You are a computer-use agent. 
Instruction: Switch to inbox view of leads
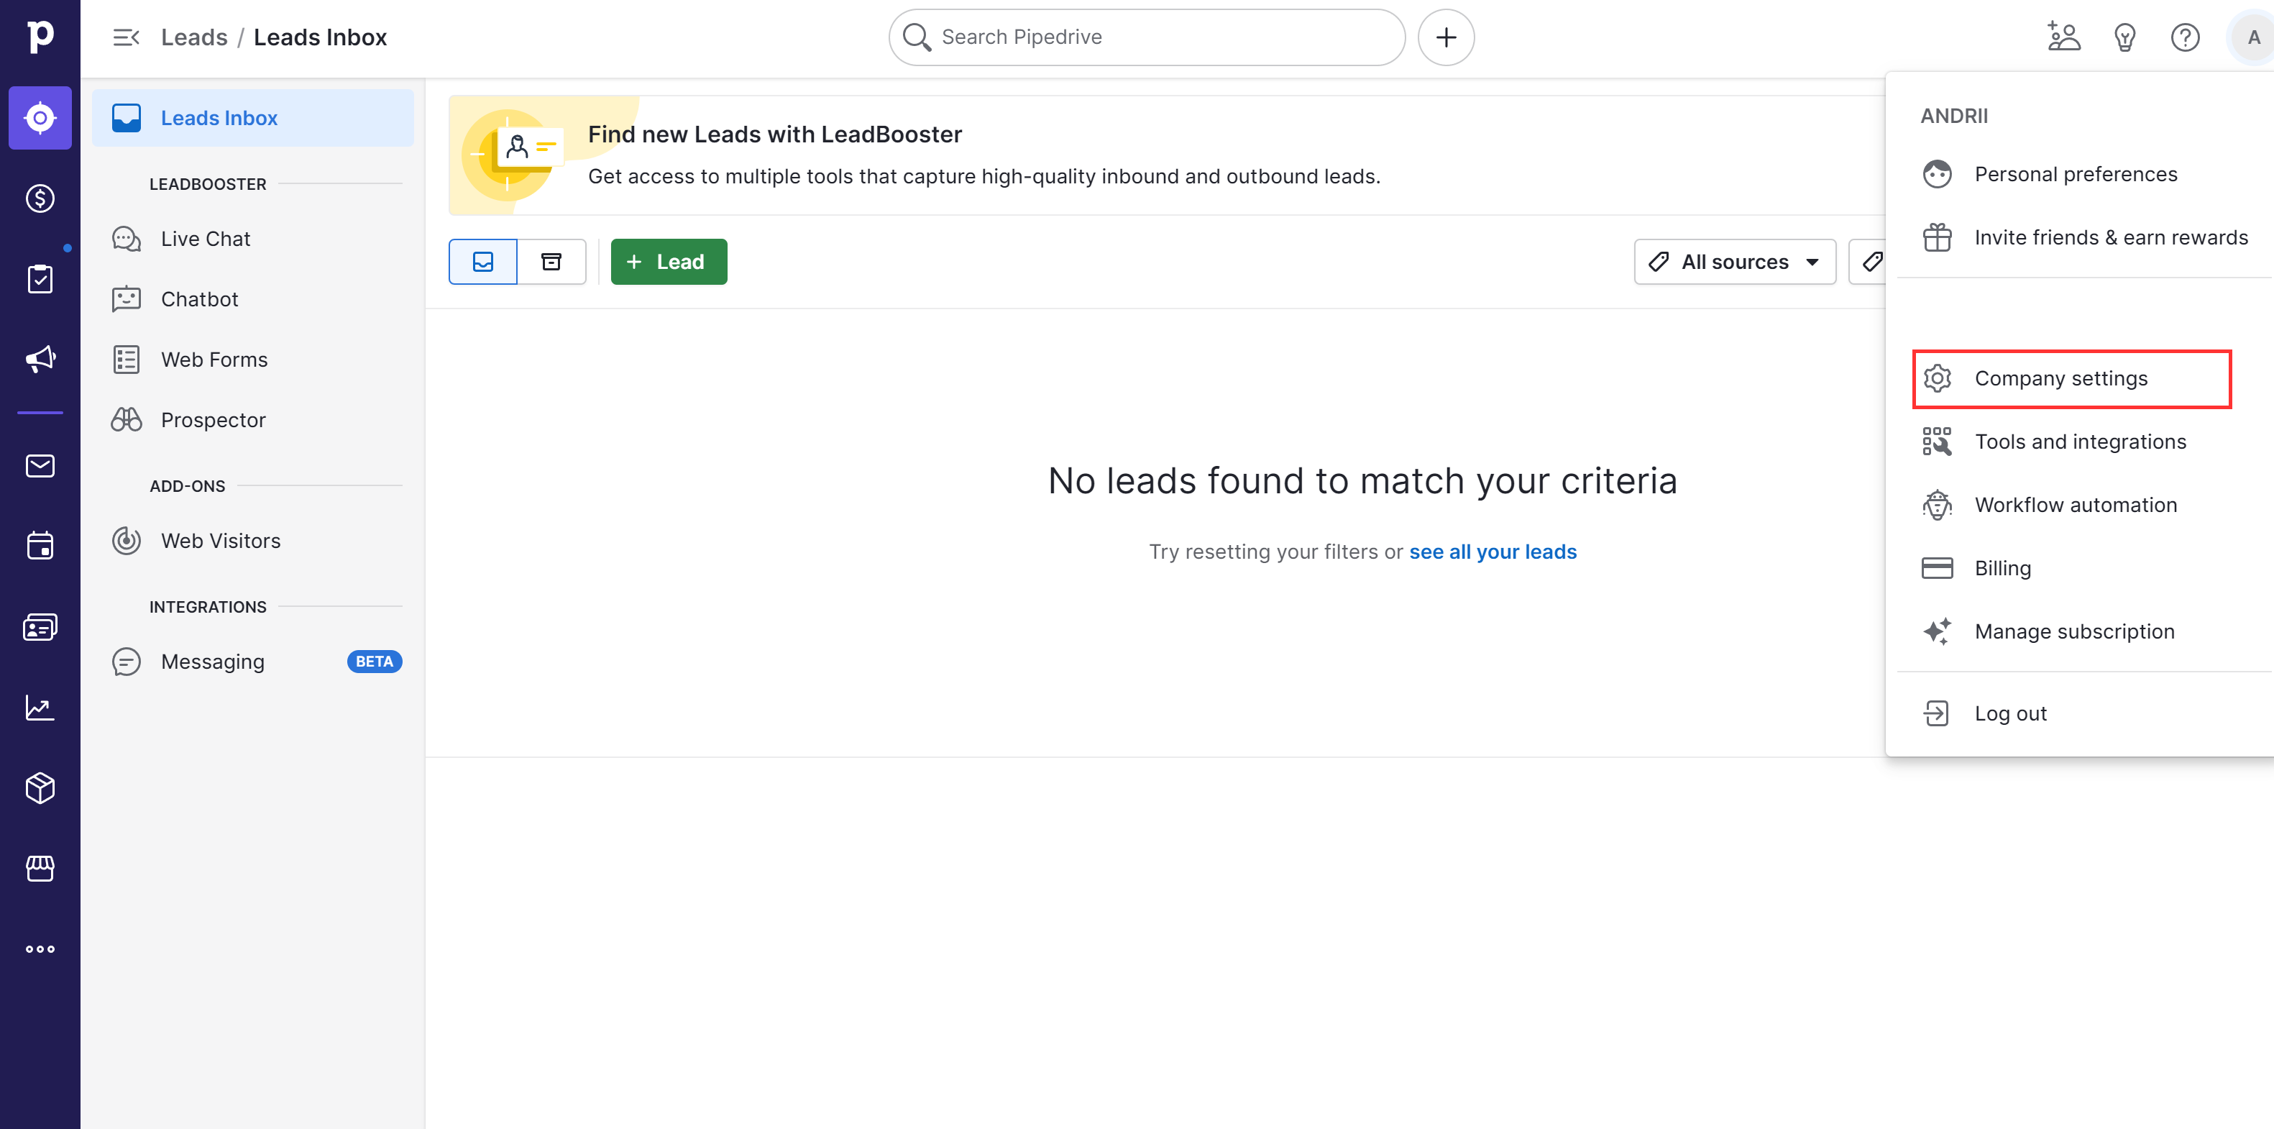[482, 261]
